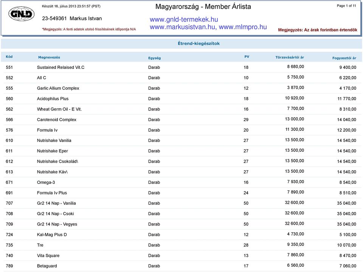
Task: Click the 9 400,00 consumer price
Action: [348, 67]
